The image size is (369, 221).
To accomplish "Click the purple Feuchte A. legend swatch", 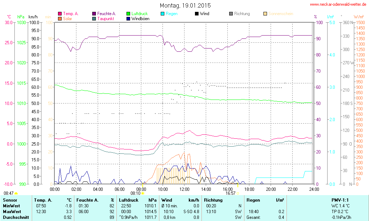I will click(x=94, y=14).
